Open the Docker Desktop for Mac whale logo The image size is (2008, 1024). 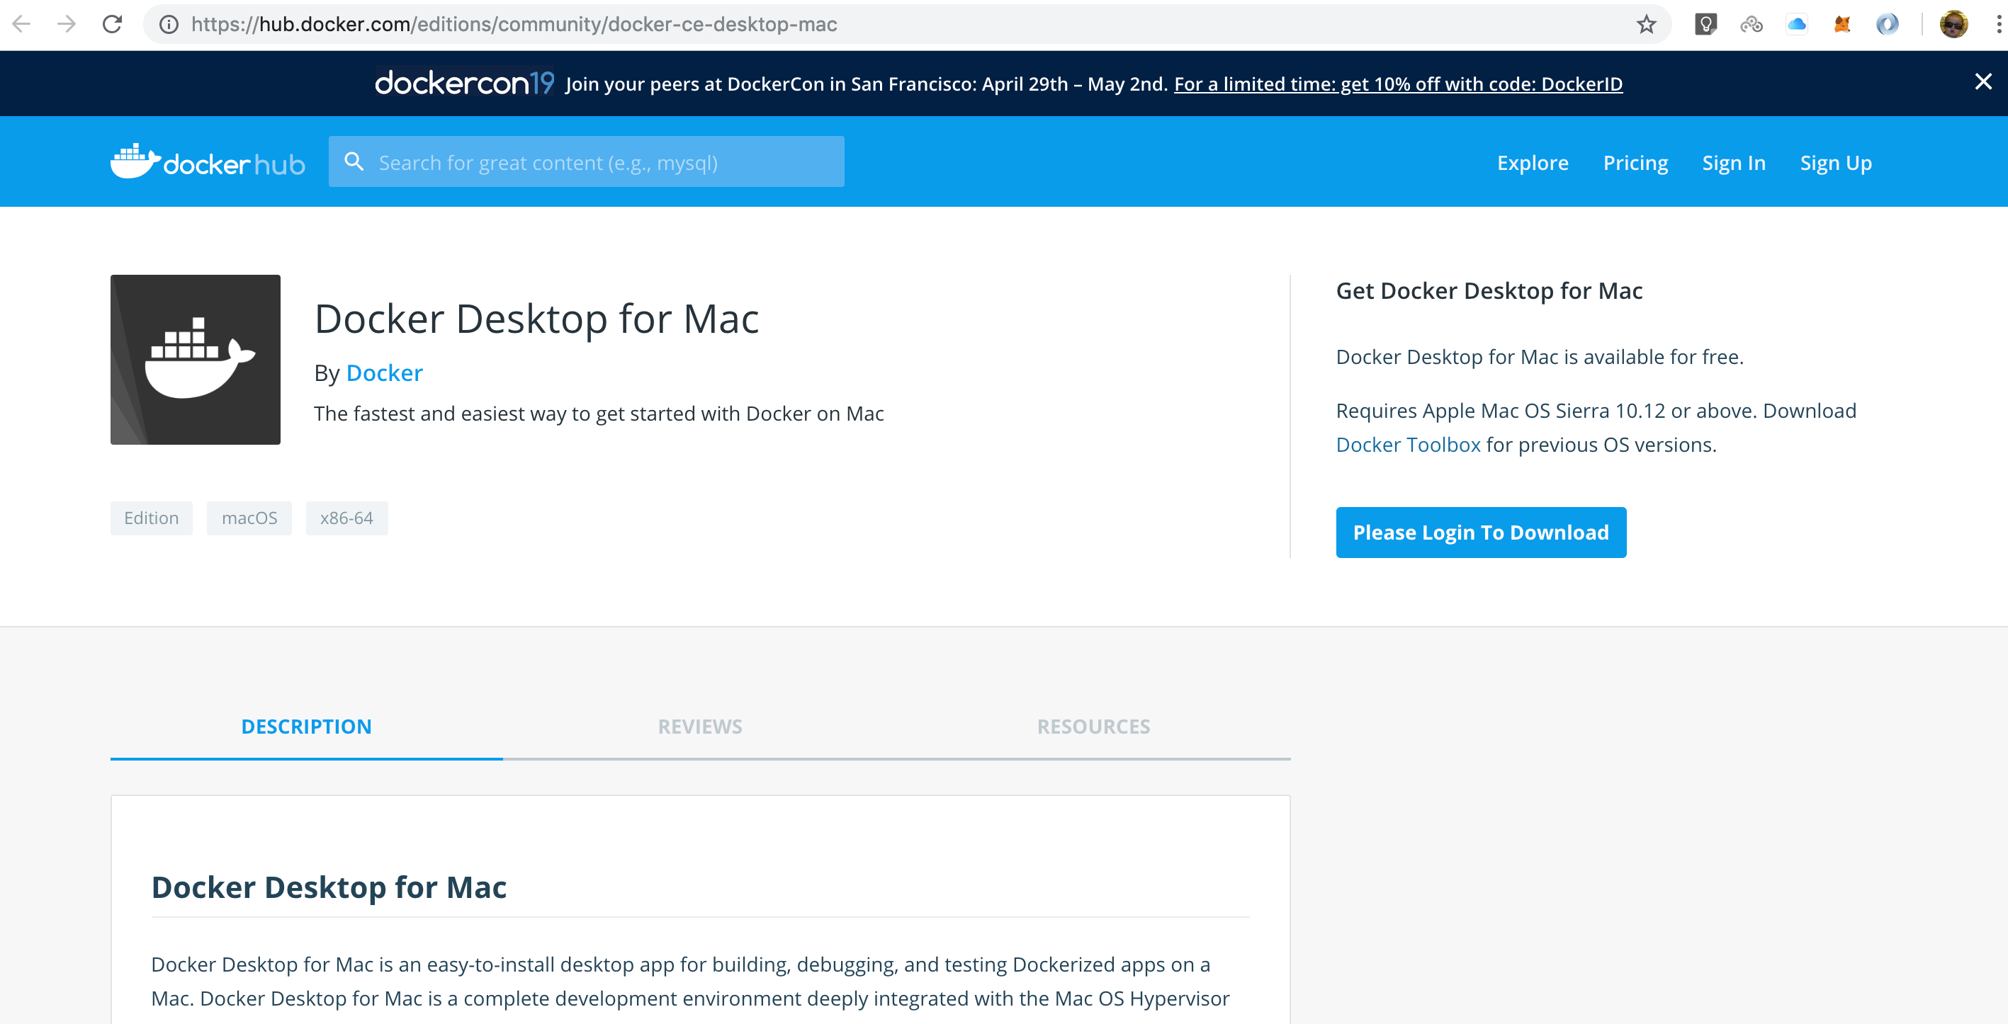pyautogui.click(x=196, y=359)
